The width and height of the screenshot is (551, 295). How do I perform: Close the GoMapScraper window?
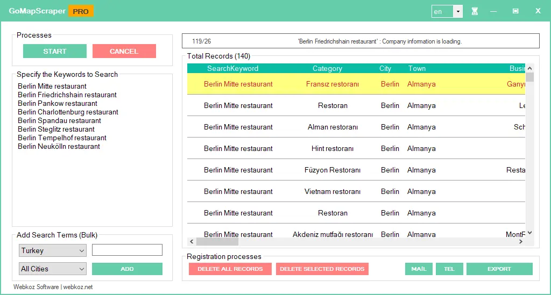(x=538, y=11)
